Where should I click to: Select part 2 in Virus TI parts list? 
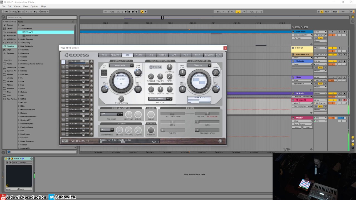click(63, 67)
